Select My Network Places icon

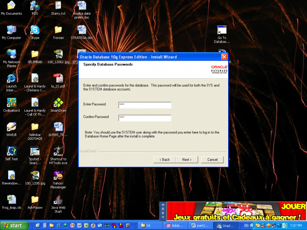click(11, 59)
